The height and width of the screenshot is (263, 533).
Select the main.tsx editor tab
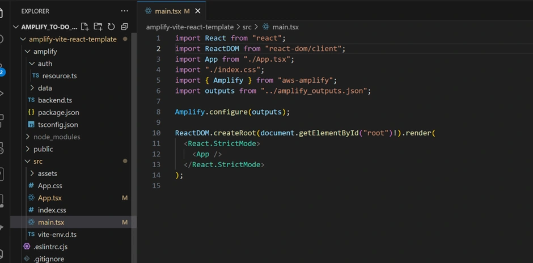[172, 11]
